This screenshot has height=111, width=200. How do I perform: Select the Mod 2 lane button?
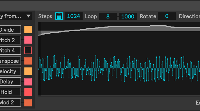coord(10,102)
